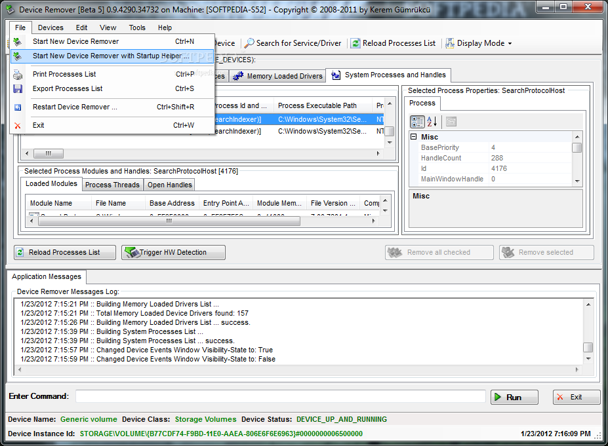This screenshot has height=446, width=608.
Task: Choose Start New Device Remover menu entry
Action: coord(112,41)
